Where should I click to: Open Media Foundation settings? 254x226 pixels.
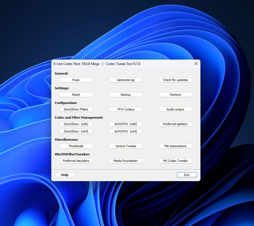pos(126,161)
